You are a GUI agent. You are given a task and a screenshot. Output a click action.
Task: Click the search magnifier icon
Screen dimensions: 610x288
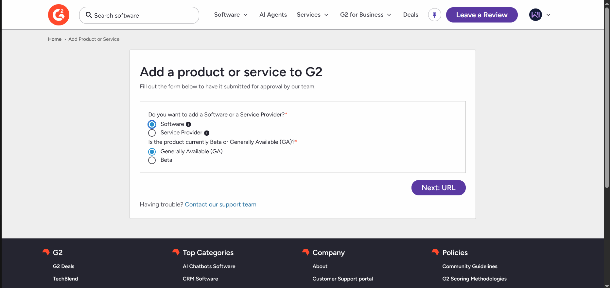point(89,15)
